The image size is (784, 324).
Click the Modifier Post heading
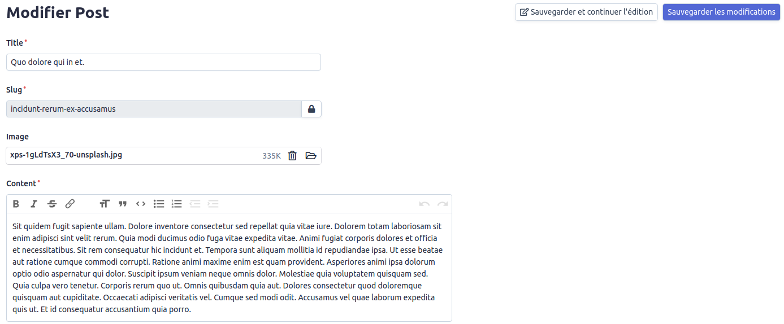(x=58, y=12)
